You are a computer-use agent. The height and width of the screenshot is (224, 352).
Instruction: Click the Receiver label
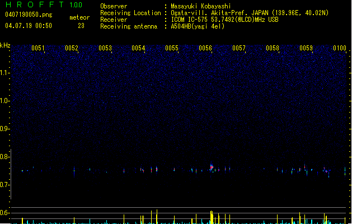(x=114, y=20)
